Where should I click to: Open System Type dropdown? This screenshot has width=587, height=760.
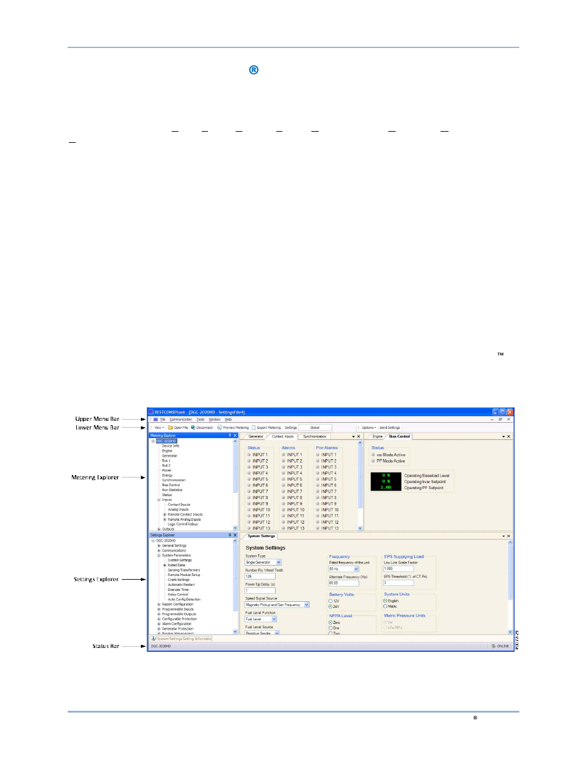click(x=279, y=562)
